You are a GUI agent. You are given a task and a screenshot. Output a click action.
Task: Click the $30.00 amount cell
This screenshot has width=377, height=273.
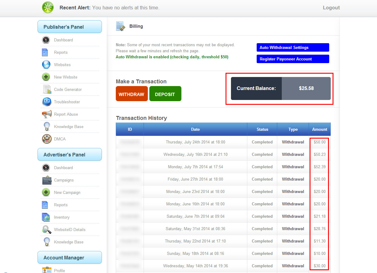click(x=320, y=266)
